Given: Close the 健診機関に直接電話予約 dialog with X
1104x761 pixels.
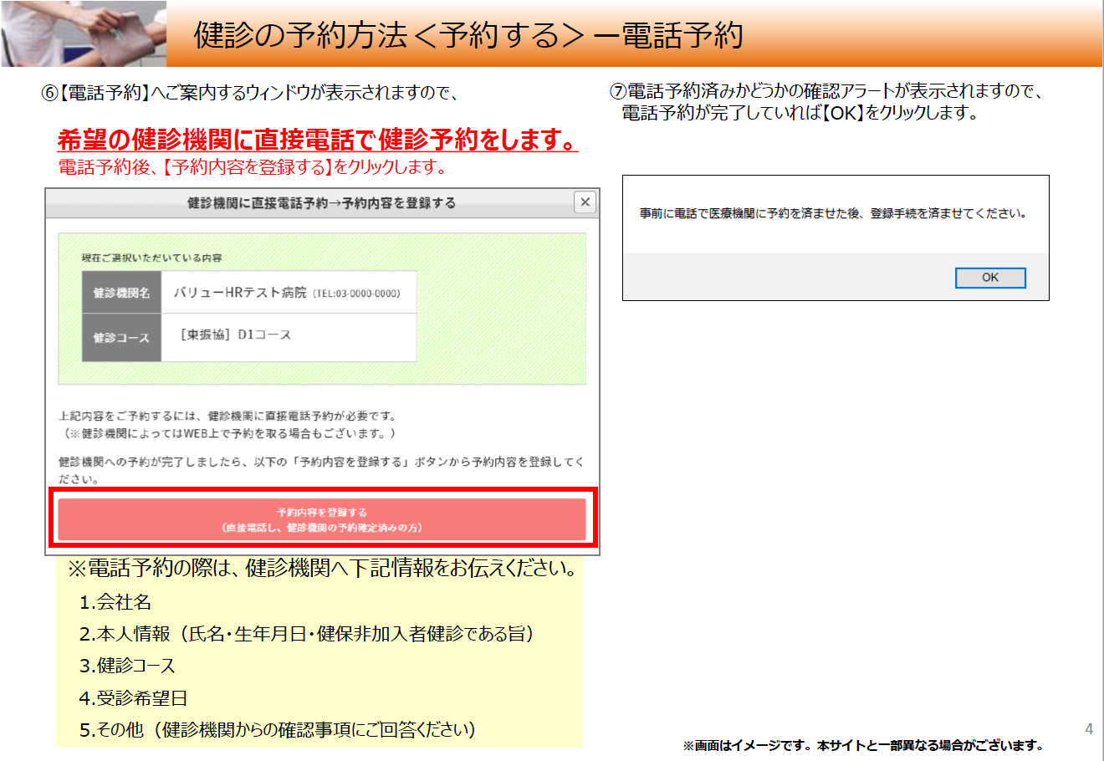Looking at the screenshot, I should (x=585, y=202).
